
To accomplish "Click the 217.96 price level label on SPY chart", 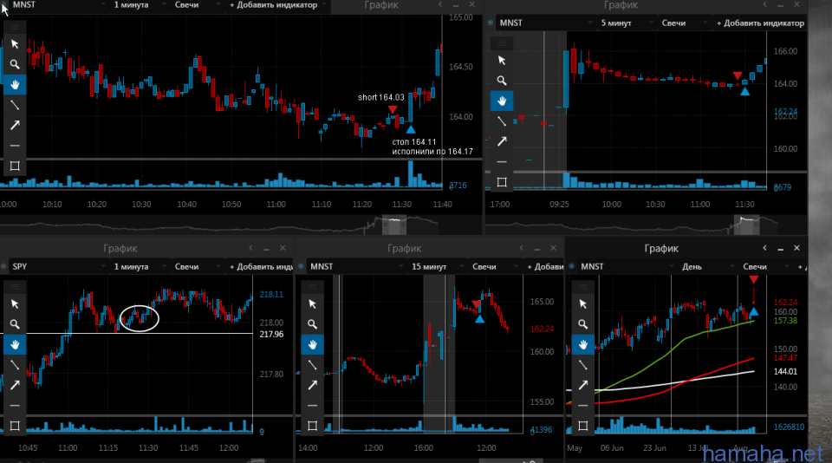I will click(x=271, y=335).
